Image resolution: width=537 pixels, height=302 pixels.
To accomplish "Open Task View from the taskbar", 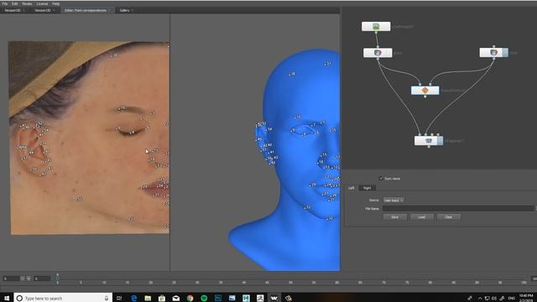I will pos(119,299).
